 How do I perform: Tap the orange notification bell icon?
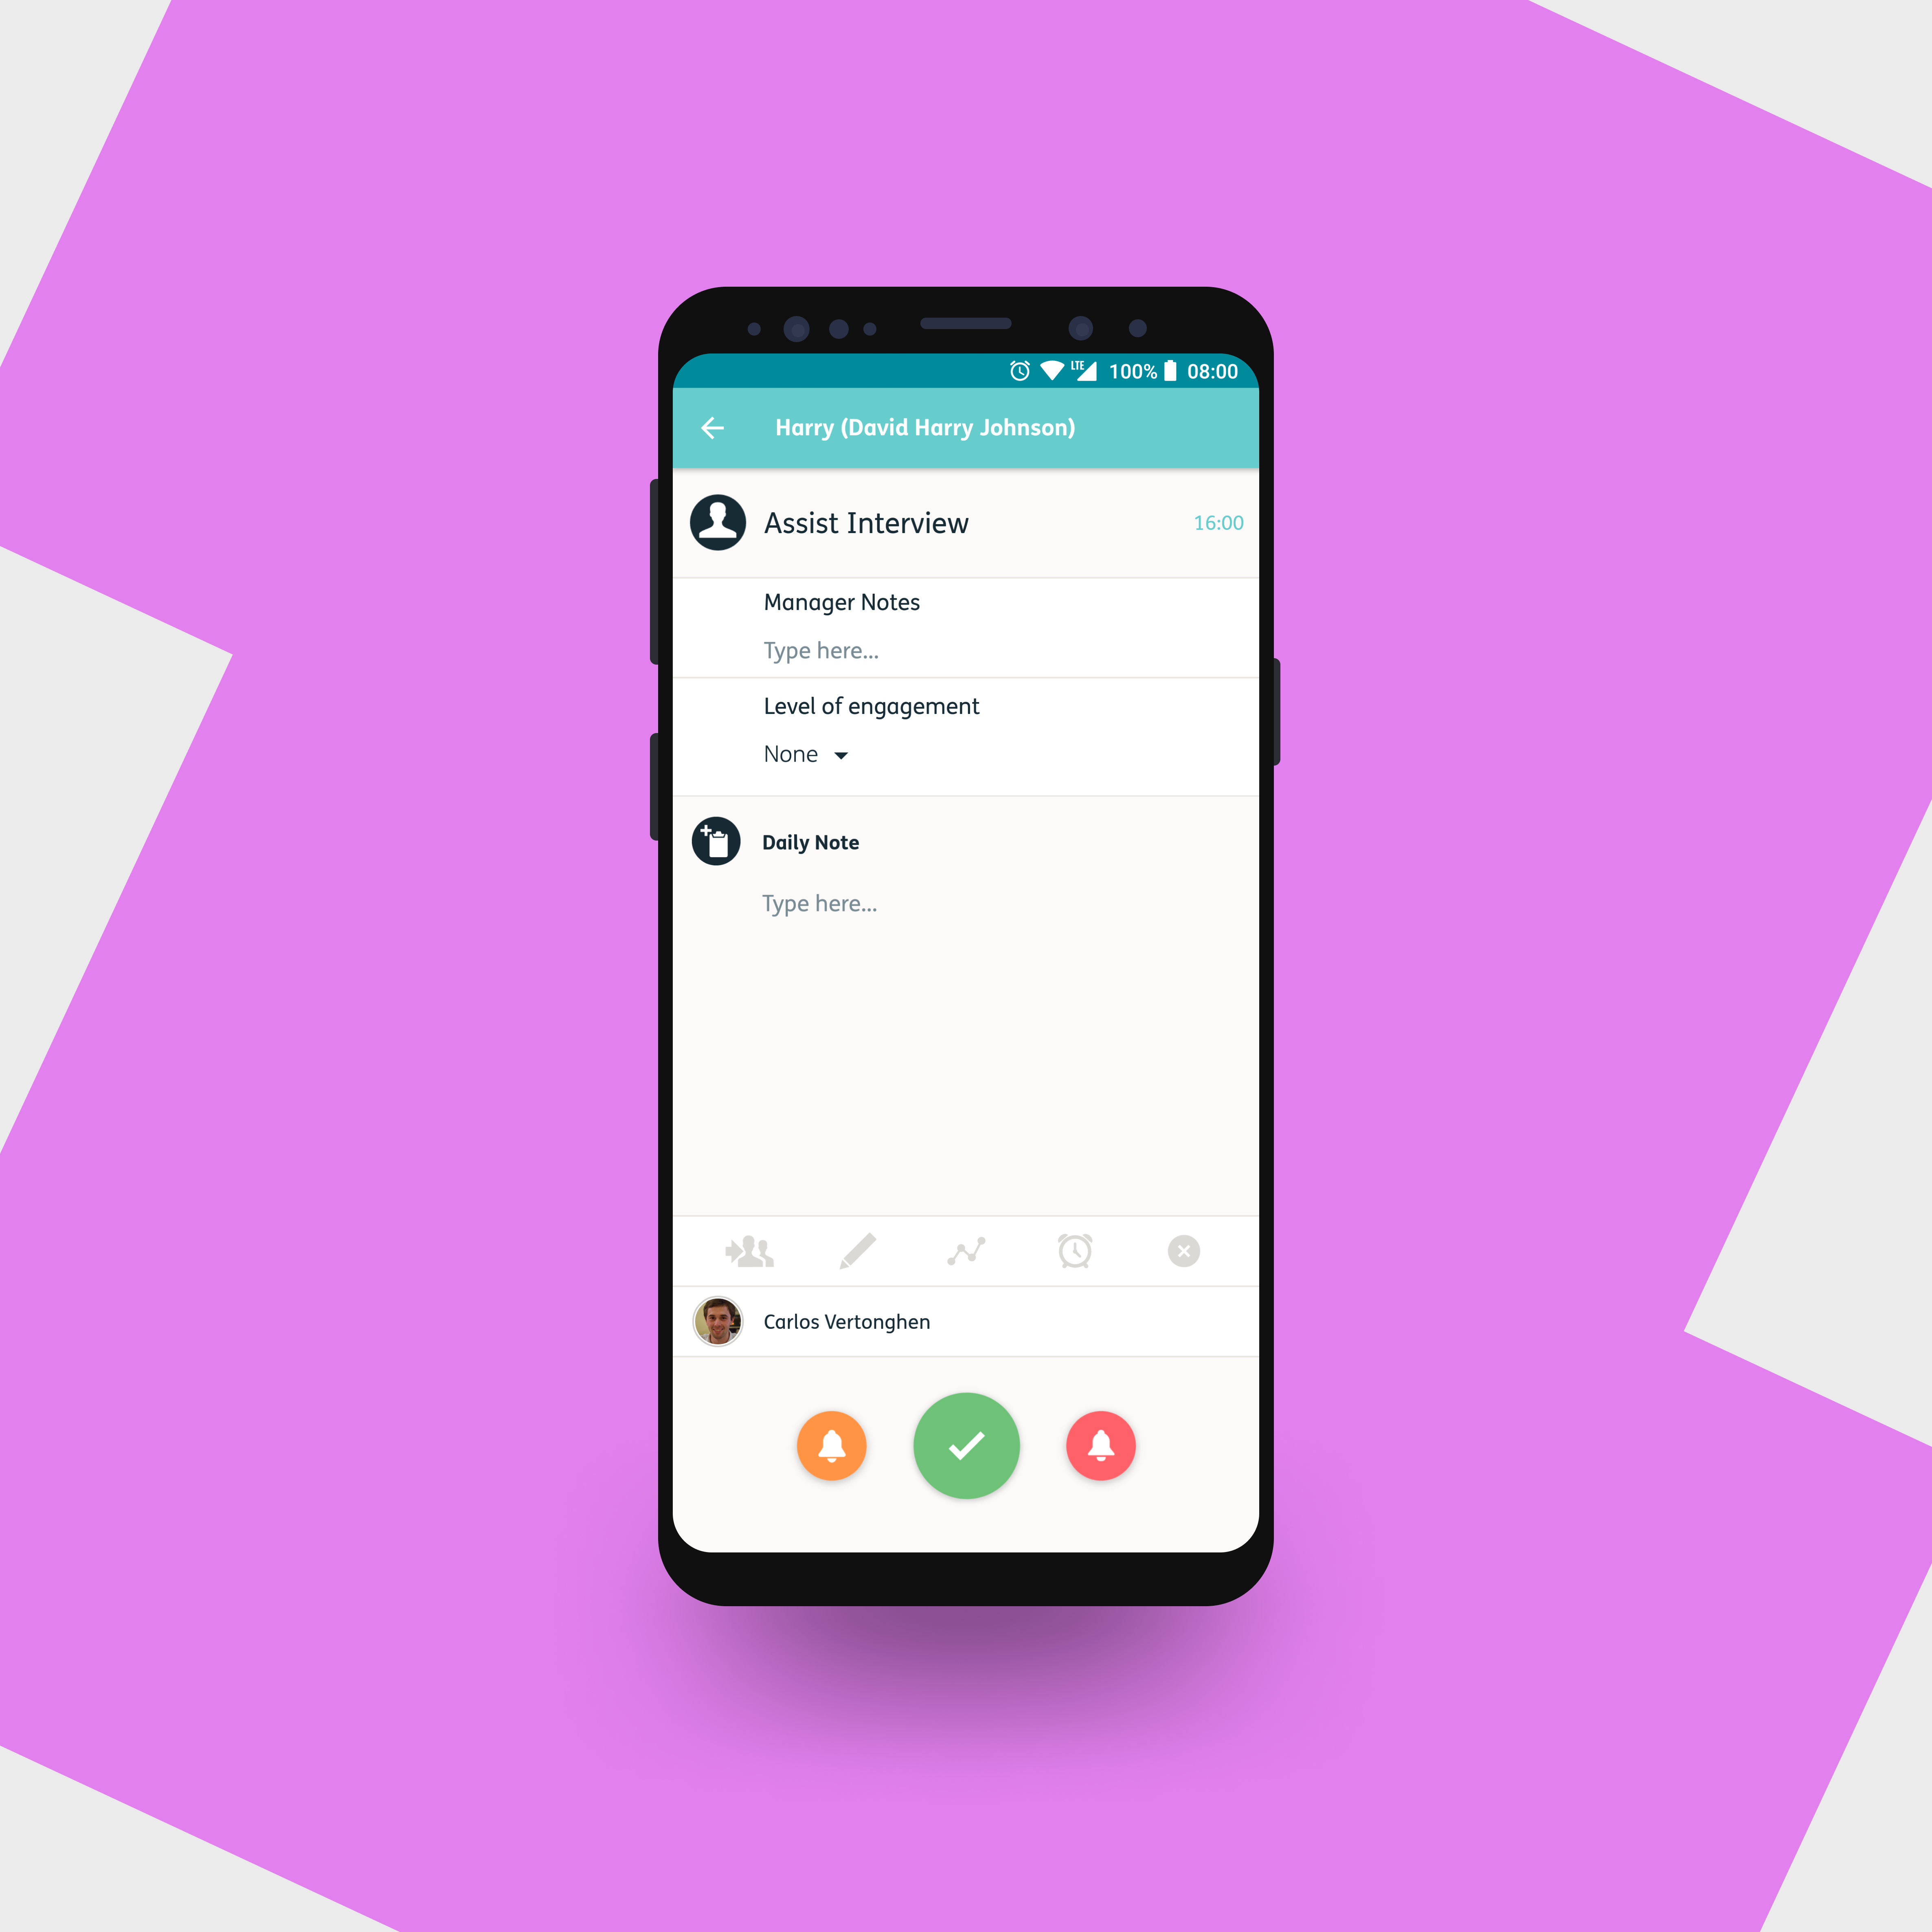833,1444
